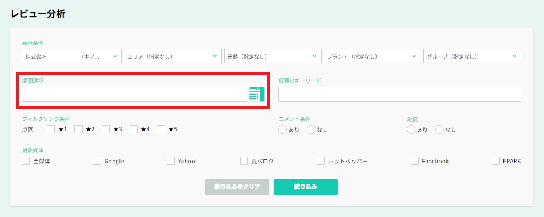This screenshot has width=544, height=217.
Task: Tick the ★3 rating checkbox
Action: pos(106,129)
